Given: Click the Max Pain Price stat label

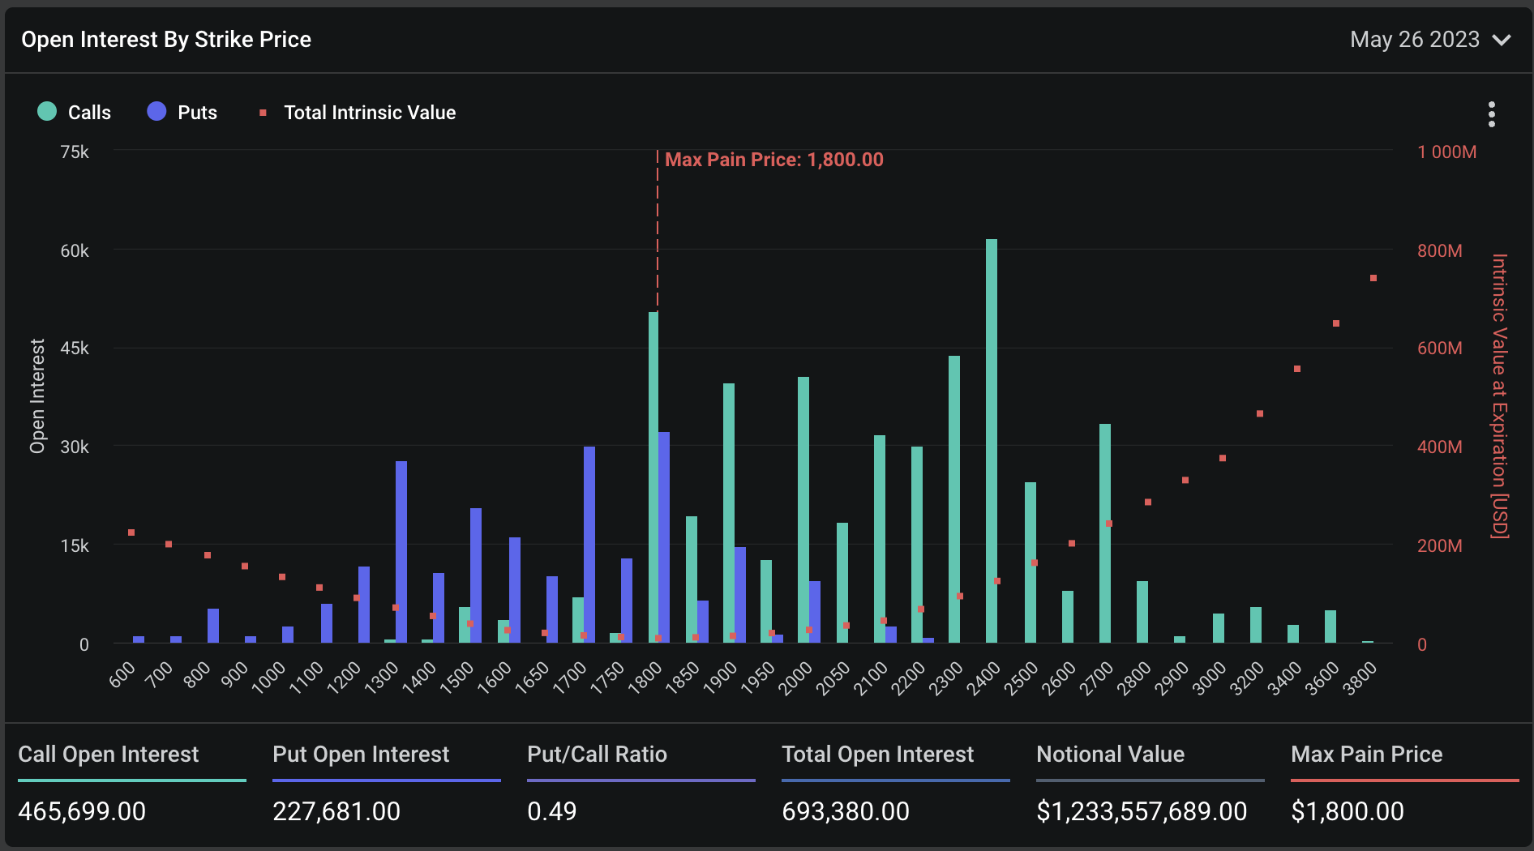Looking at the screenshot, I should (1366, 754).
